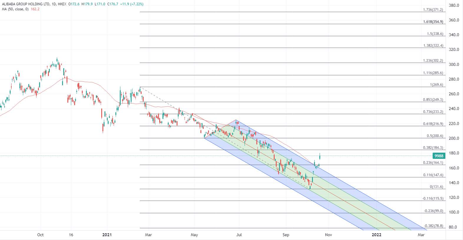Click the 0.736(233.2) Fibonacci level label
The image size is (463, 240).
(433, 112)
